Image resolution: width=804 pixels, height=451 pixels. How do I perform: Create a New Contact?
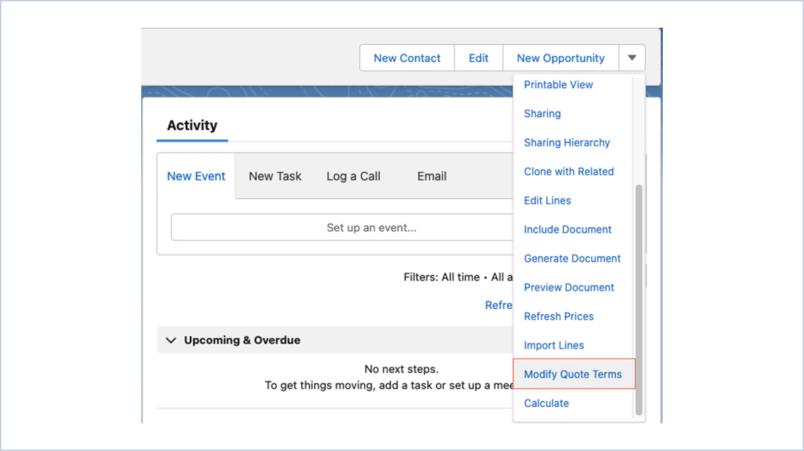[x=407, y=58]
